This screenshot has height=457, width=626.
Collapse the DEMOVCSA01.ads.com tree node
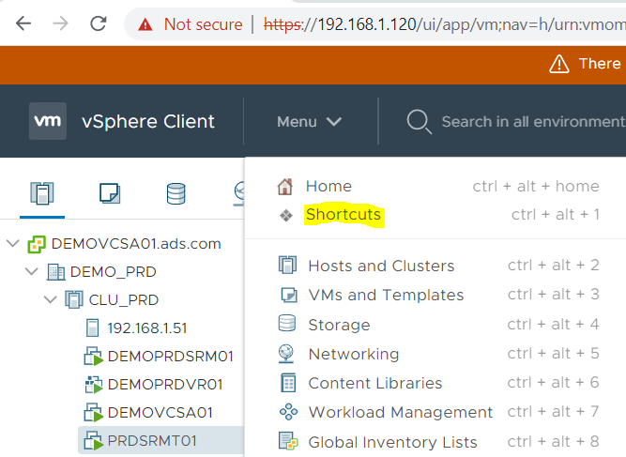pyautogui.click(x=13, y=243)
